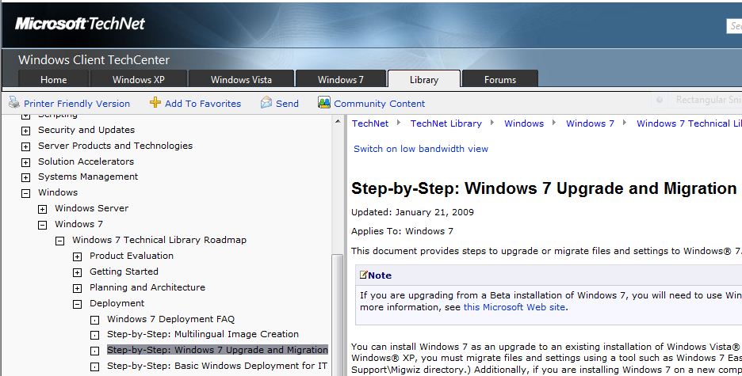
Task: Click TechNet breadcrumb link
Action: click(x=370, y=123)
